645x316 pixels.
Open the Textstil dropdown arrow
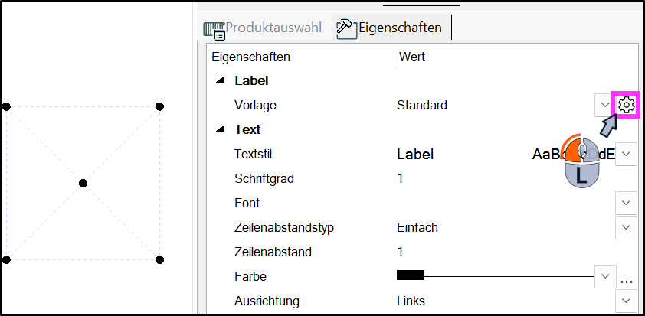(626, 154)
